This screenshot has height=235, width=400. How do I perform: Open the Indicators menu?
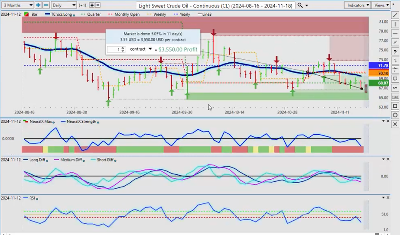click(358, 5)
